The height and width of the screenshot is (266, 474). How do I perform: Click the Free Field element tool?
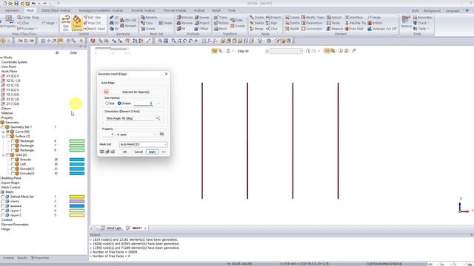pos(354,29)
